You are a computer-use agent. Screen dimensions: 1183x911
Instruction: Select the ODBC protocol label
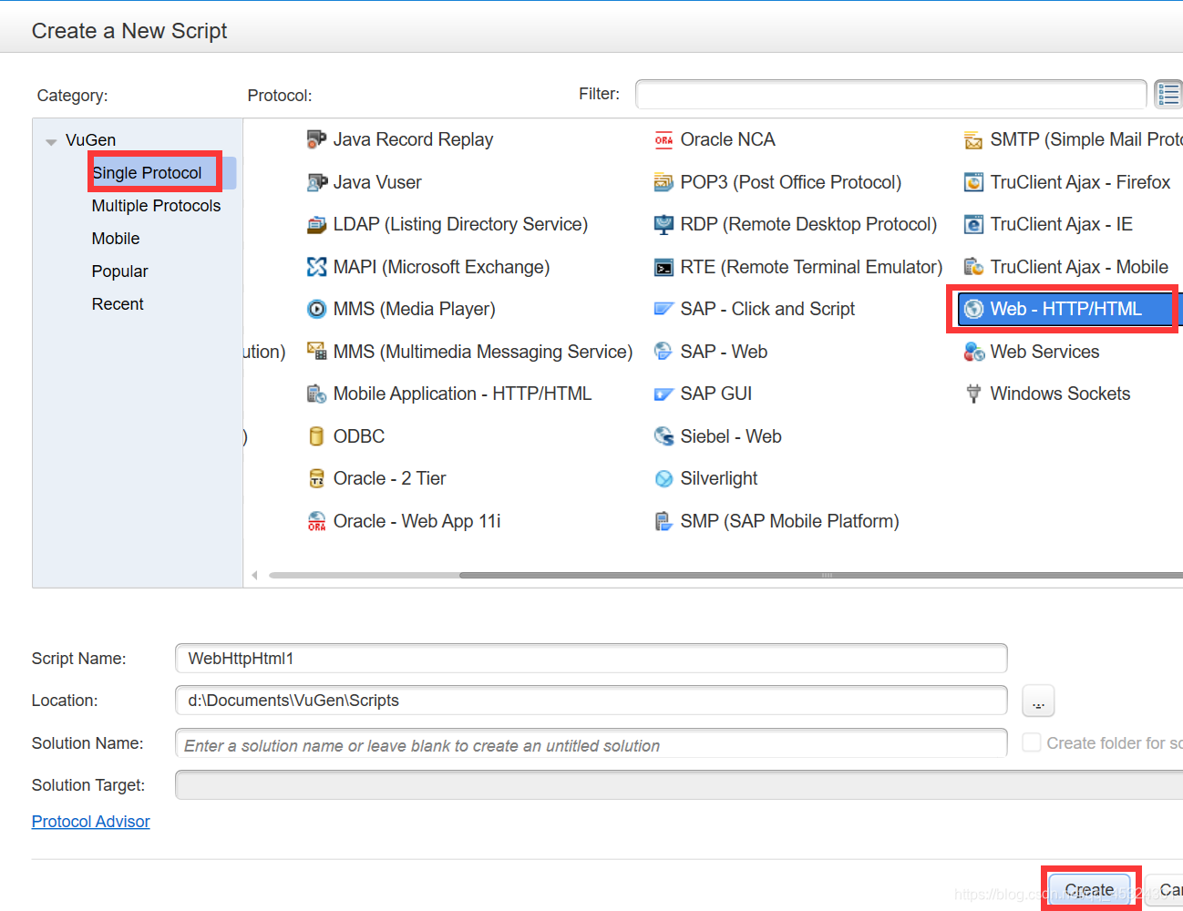359,436
